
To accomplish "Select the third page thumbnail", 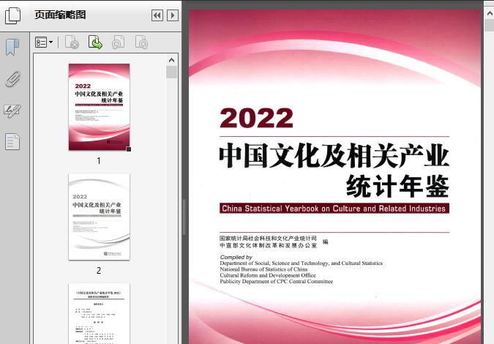I will pyautogui.click(x=99, y=313).
